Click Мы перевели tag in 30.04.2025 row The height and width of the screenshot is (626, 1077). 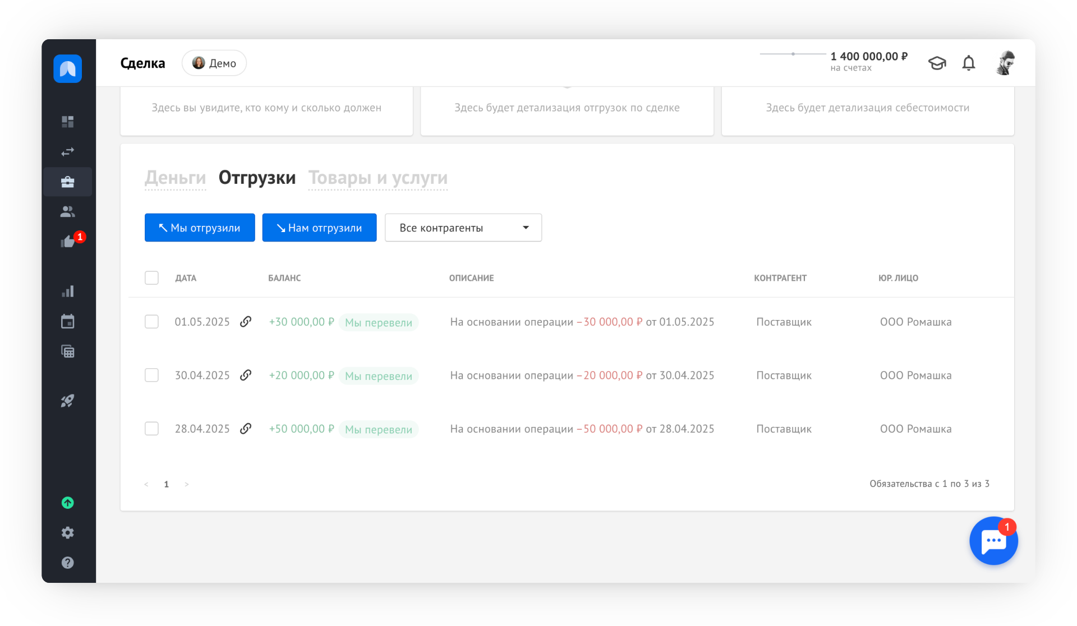tap(379, 375)
